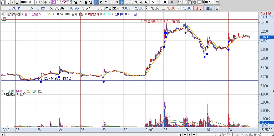Zoom in with the plus icon
The image size is (274, 136).
[x=269, y=135]
